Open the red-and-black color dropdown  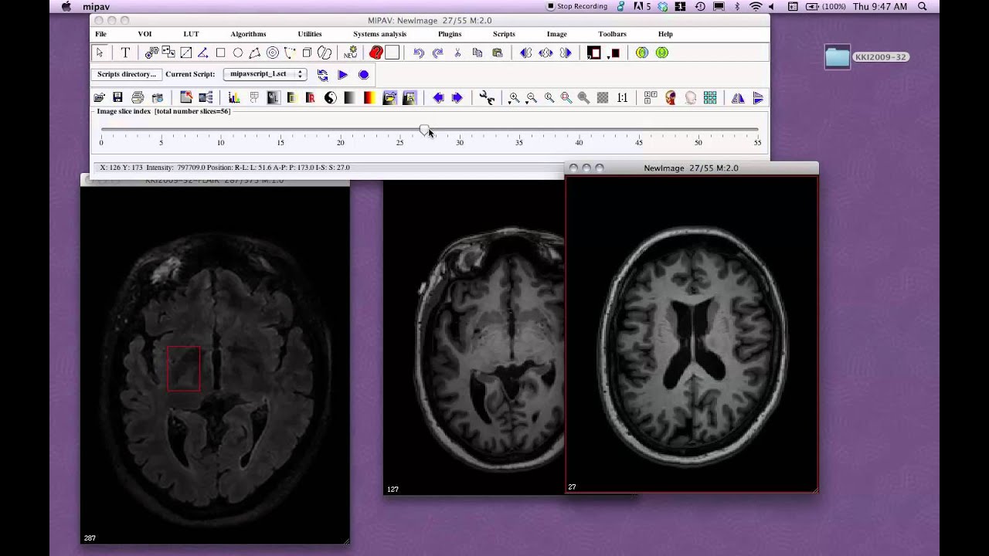[x=615, y=53]
